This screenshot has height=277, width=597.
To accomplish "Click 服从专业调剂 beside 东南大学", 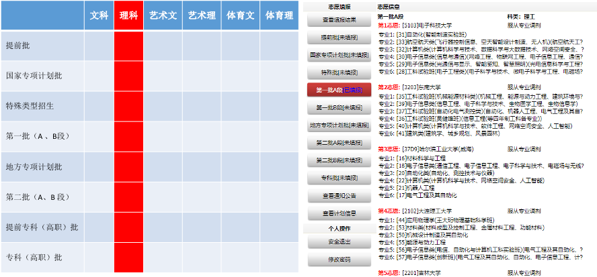I will pos(524,87).
